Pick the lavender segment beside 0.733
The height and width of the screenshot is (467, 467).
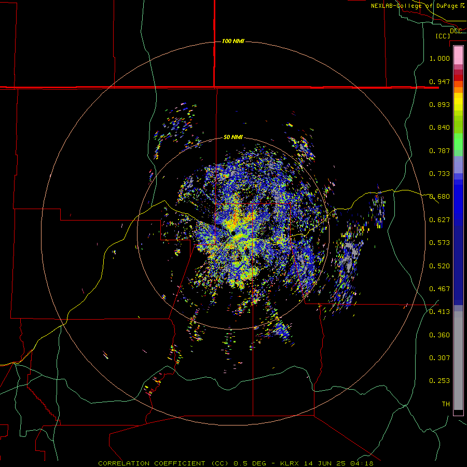[458, 165]
